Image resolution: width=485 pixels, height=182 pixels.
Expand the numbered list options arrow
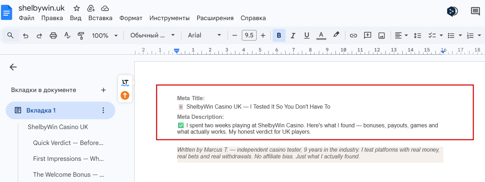pos(479,35)
